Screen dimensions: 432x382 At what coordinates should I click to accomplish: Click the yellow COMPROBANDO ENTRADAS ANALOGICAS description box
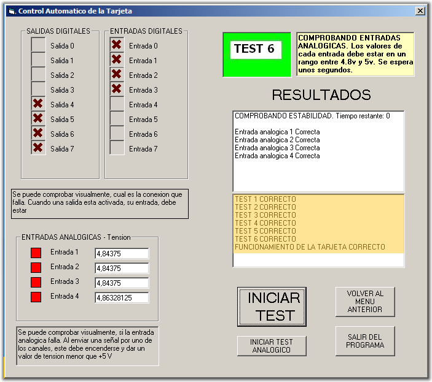tap(355, 54)
